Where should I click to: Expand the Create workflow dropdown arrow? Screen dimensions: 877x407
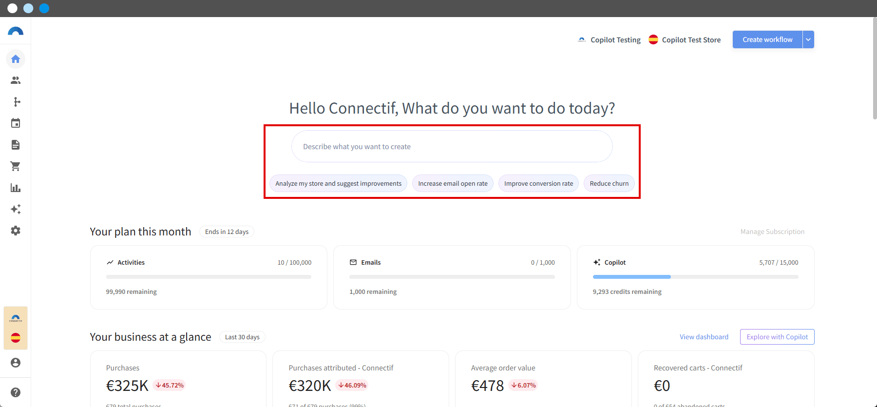808,39
